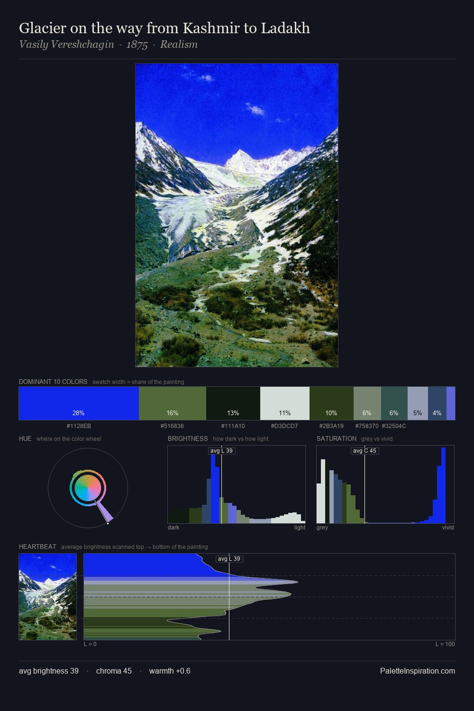The width and height of the screenshot is (474, 711).
Task: Open the main glacier painting image
Action: (237, 215)
